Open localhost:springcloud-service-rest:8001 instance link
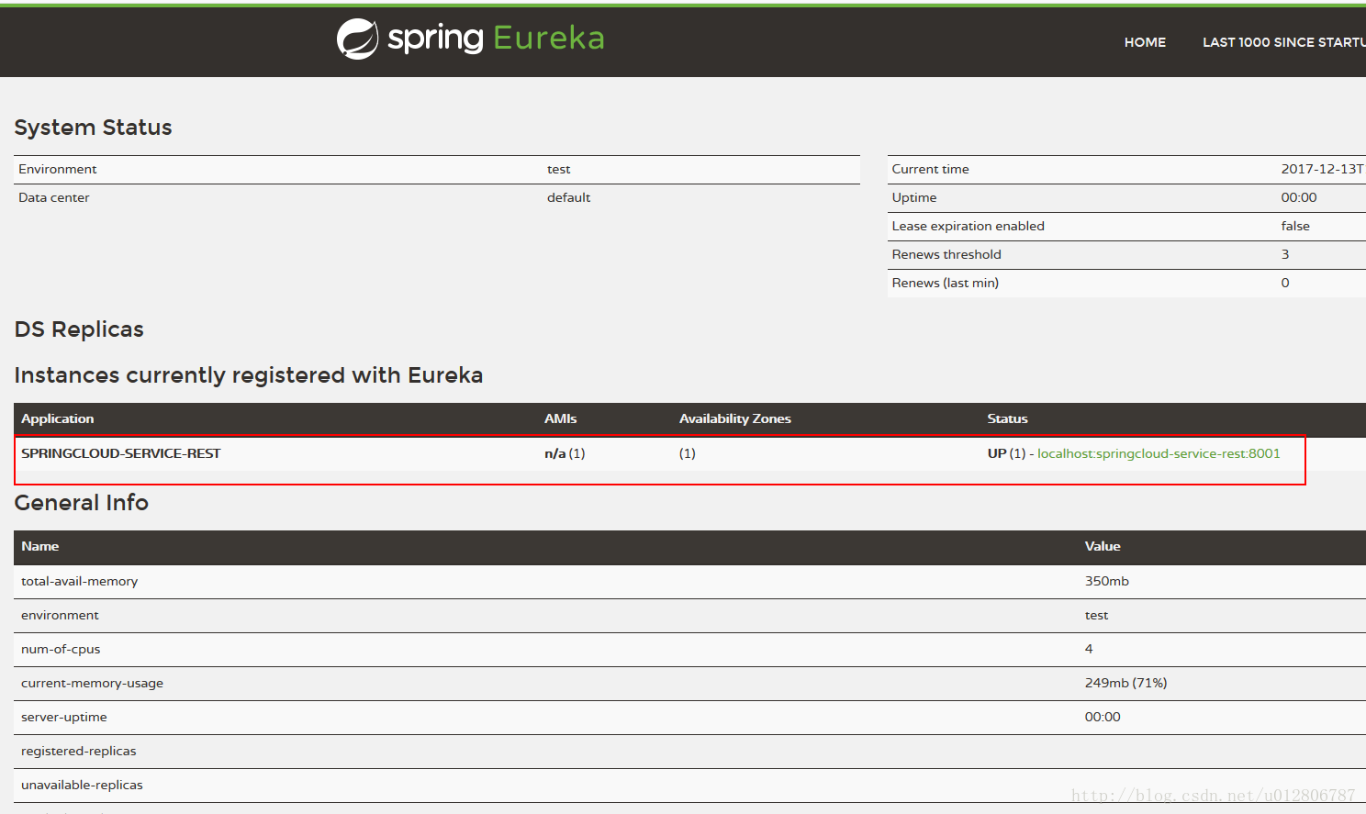 coord(1159,453)
